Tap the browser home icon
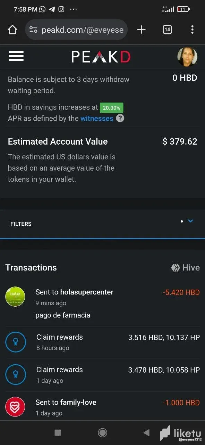 [x=12, y=30]
